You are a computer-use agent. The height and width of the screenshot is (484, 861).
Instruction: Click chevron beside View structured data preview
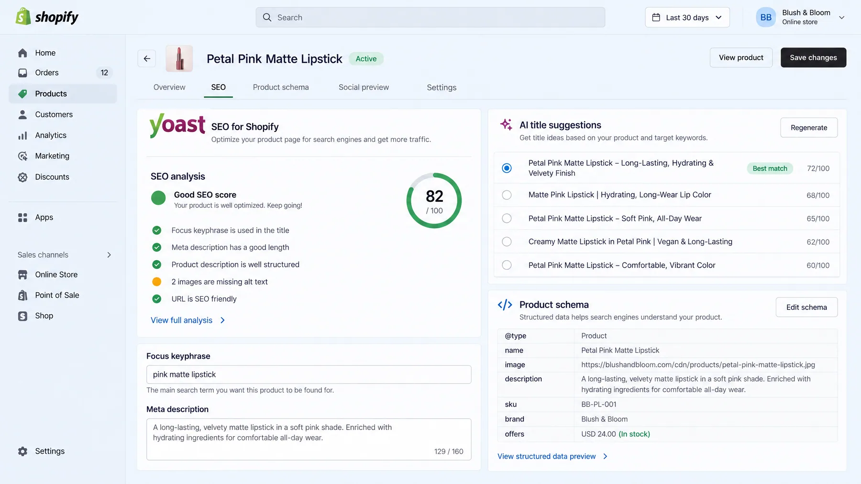click(605, 456)
